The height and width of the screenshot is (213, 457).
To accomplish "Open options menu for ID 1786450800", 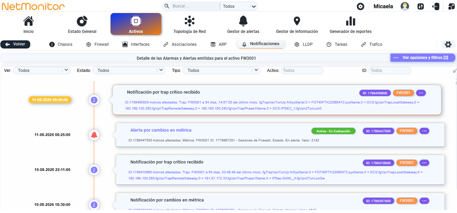I will (421, 93).
